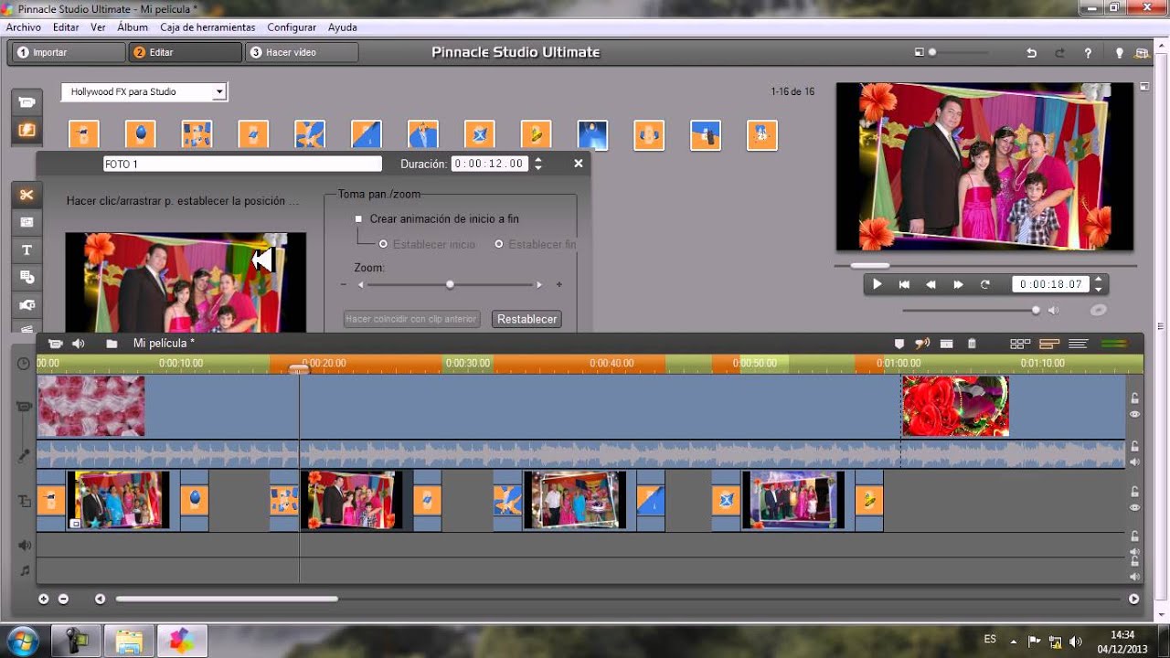Click the zoom minus sign

click(x=344, y=284)
